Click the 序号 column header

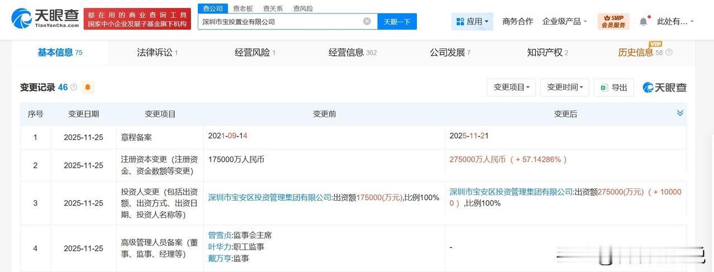tap(35, 114)
